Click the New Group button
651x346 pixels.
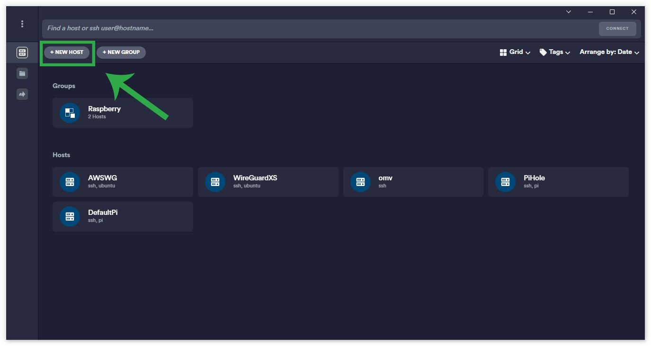(x=121, y=52)
